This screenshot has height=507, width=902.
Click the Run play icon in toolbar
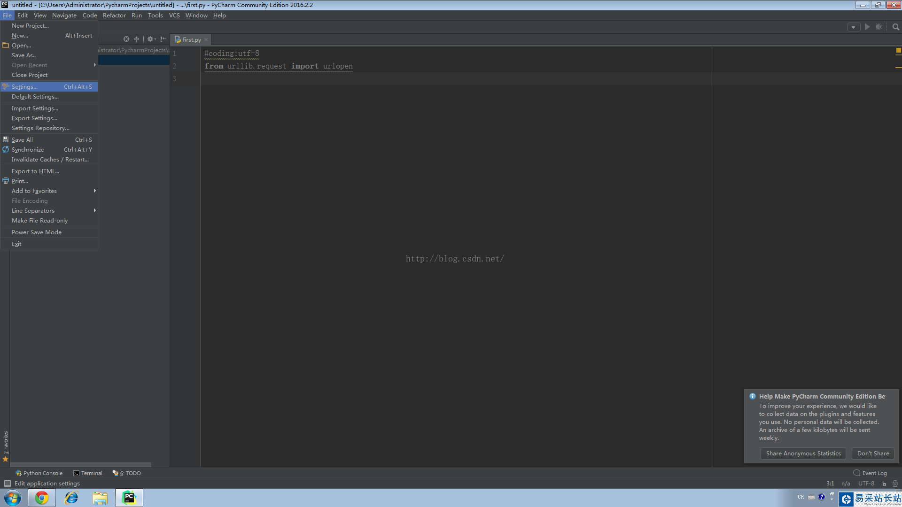tap(867, 27)
